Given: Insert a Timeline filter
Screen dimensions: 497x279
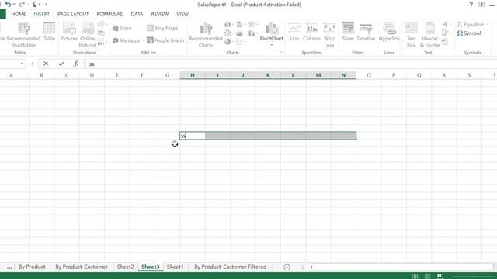Looking at the screenshot, I should [366, 32].
